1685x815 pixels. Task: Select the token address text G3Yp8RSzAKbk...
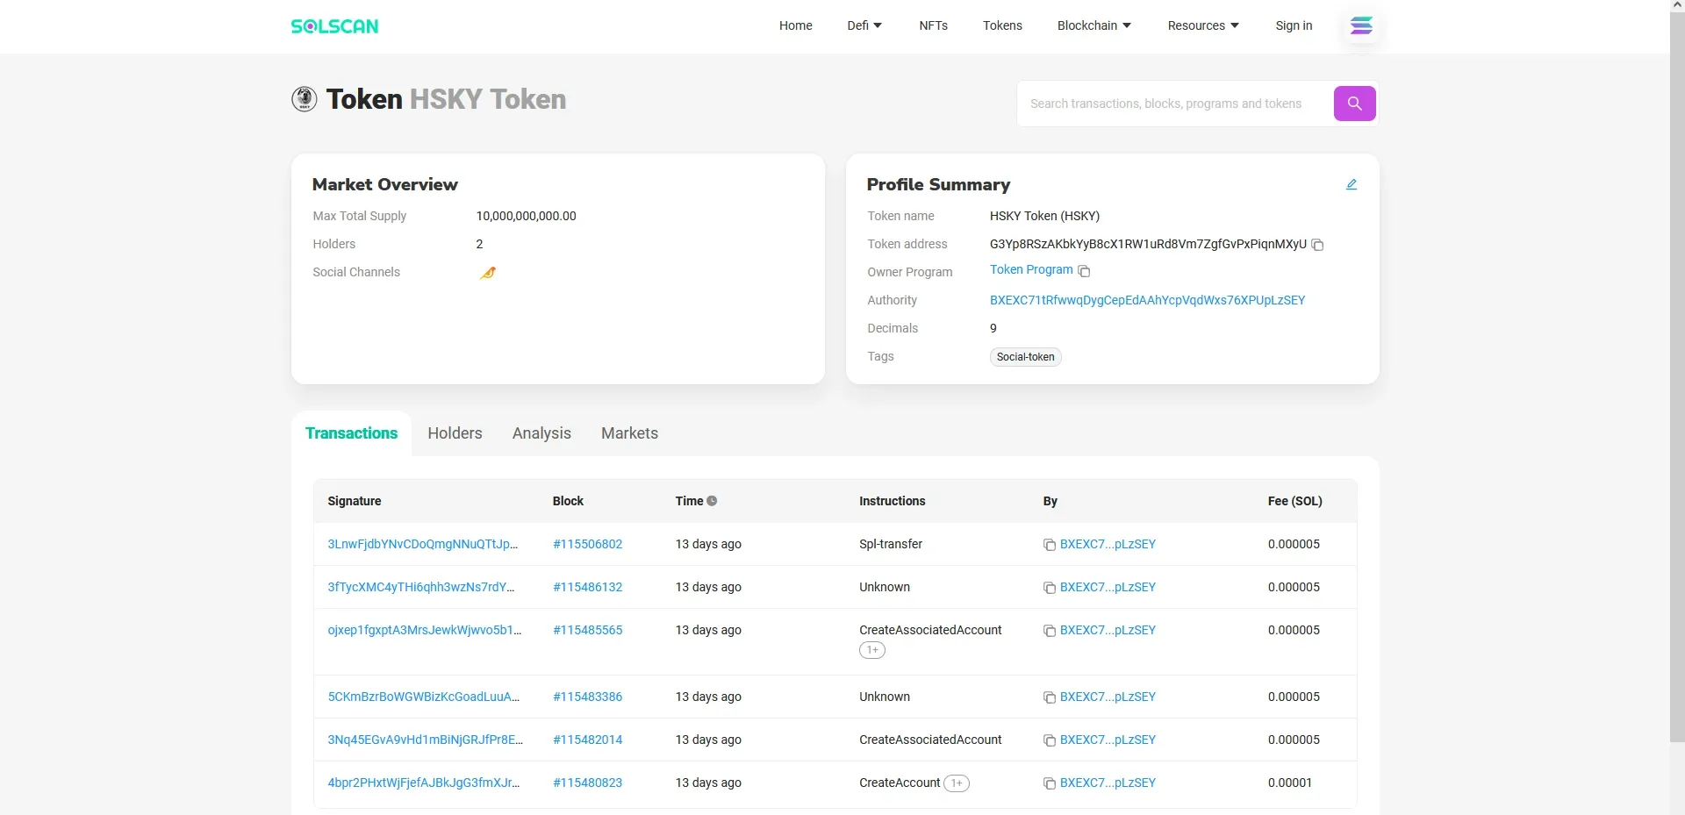point(1148,244)
